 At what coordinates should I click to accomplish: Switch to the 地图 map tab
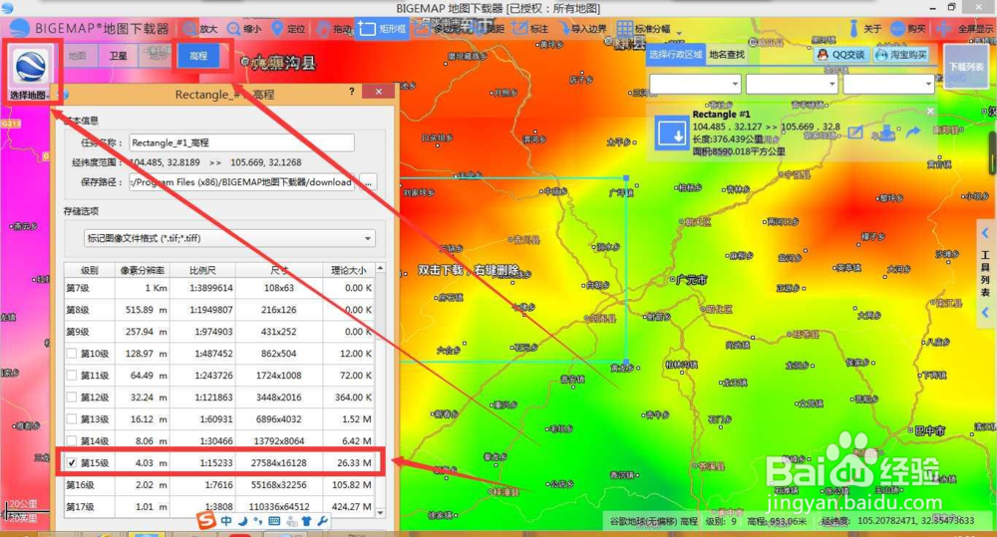point(78,56)
